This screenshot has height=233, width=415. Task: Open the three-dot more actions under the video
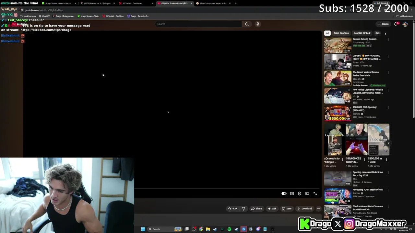318,209
